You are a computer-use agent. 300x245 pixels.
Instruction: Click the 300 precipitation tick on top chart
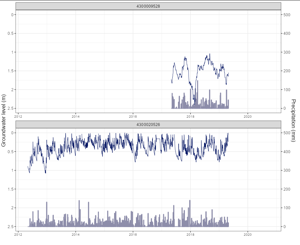287,52
